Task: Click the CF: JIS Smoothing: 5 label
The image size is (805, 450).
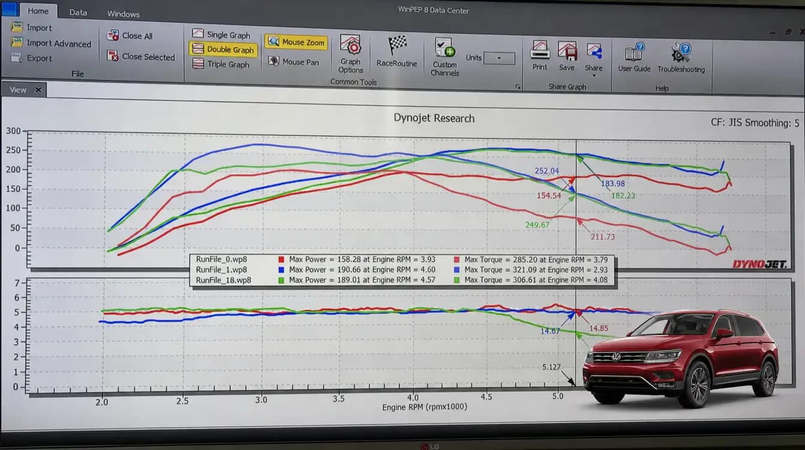Action: coord(755,123)
